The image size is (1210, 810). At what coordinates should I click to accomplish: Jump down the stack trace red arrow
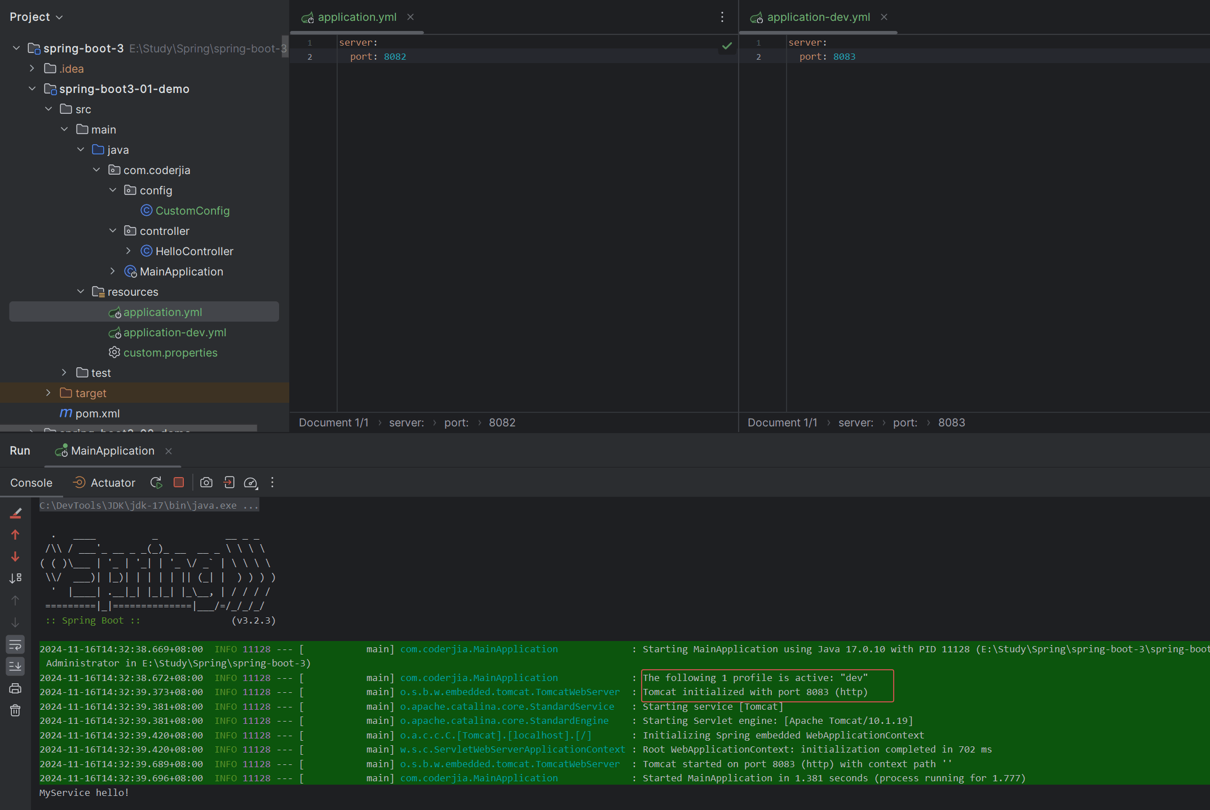click(x=15, y=557)
